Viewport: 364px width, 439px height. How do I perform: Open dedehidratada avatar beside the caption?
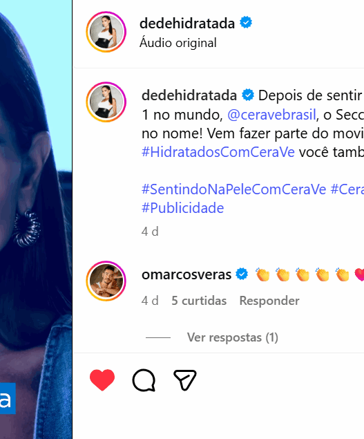click(x=106, y=102)
